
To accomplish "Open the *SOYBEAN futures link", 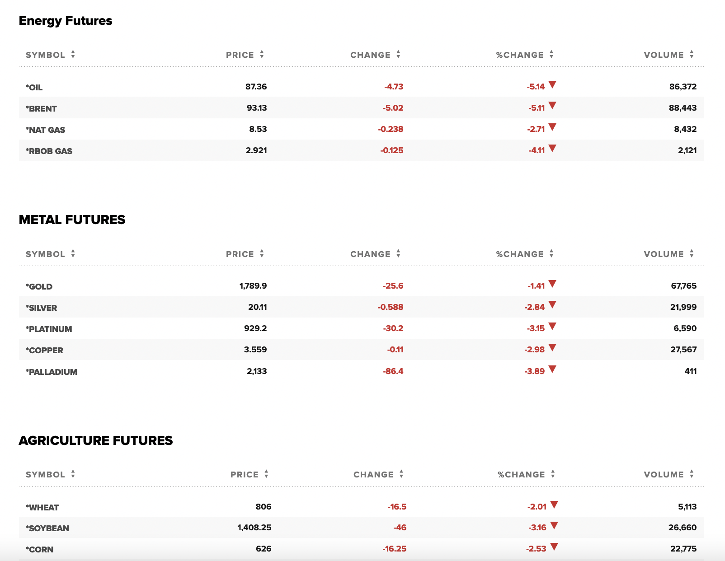I will pos(47,528).
